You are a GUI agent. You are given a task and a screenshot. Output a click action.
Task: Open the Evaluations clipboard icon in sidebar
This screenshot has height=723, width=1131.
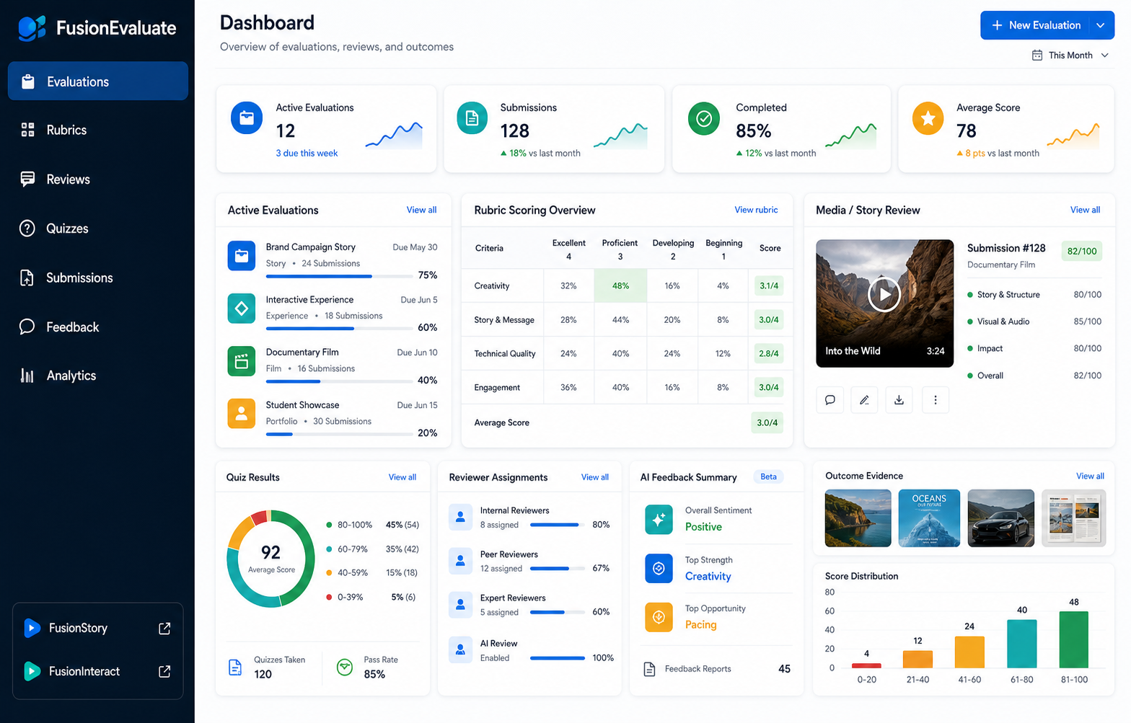click(28, 81)
